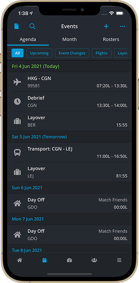Go to home tab in bottom bar
The image size is (139, 283).
(x=20, y=260)
